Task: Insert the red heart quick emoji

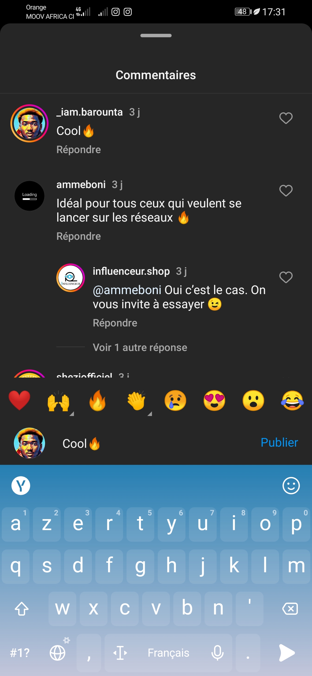Action: (x=19, y=400)
